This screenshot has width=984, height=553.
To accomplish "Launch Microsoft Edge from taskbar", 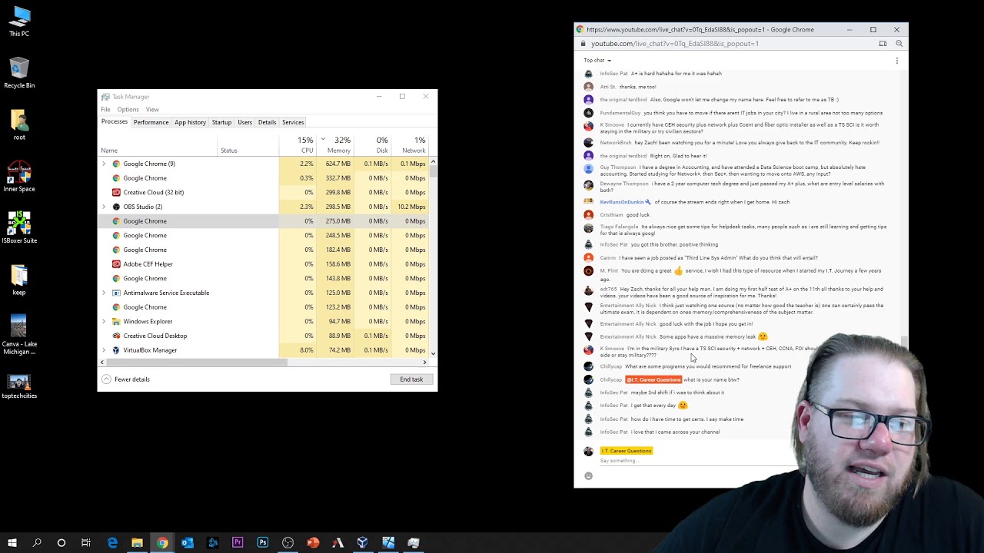I will 112,542.
